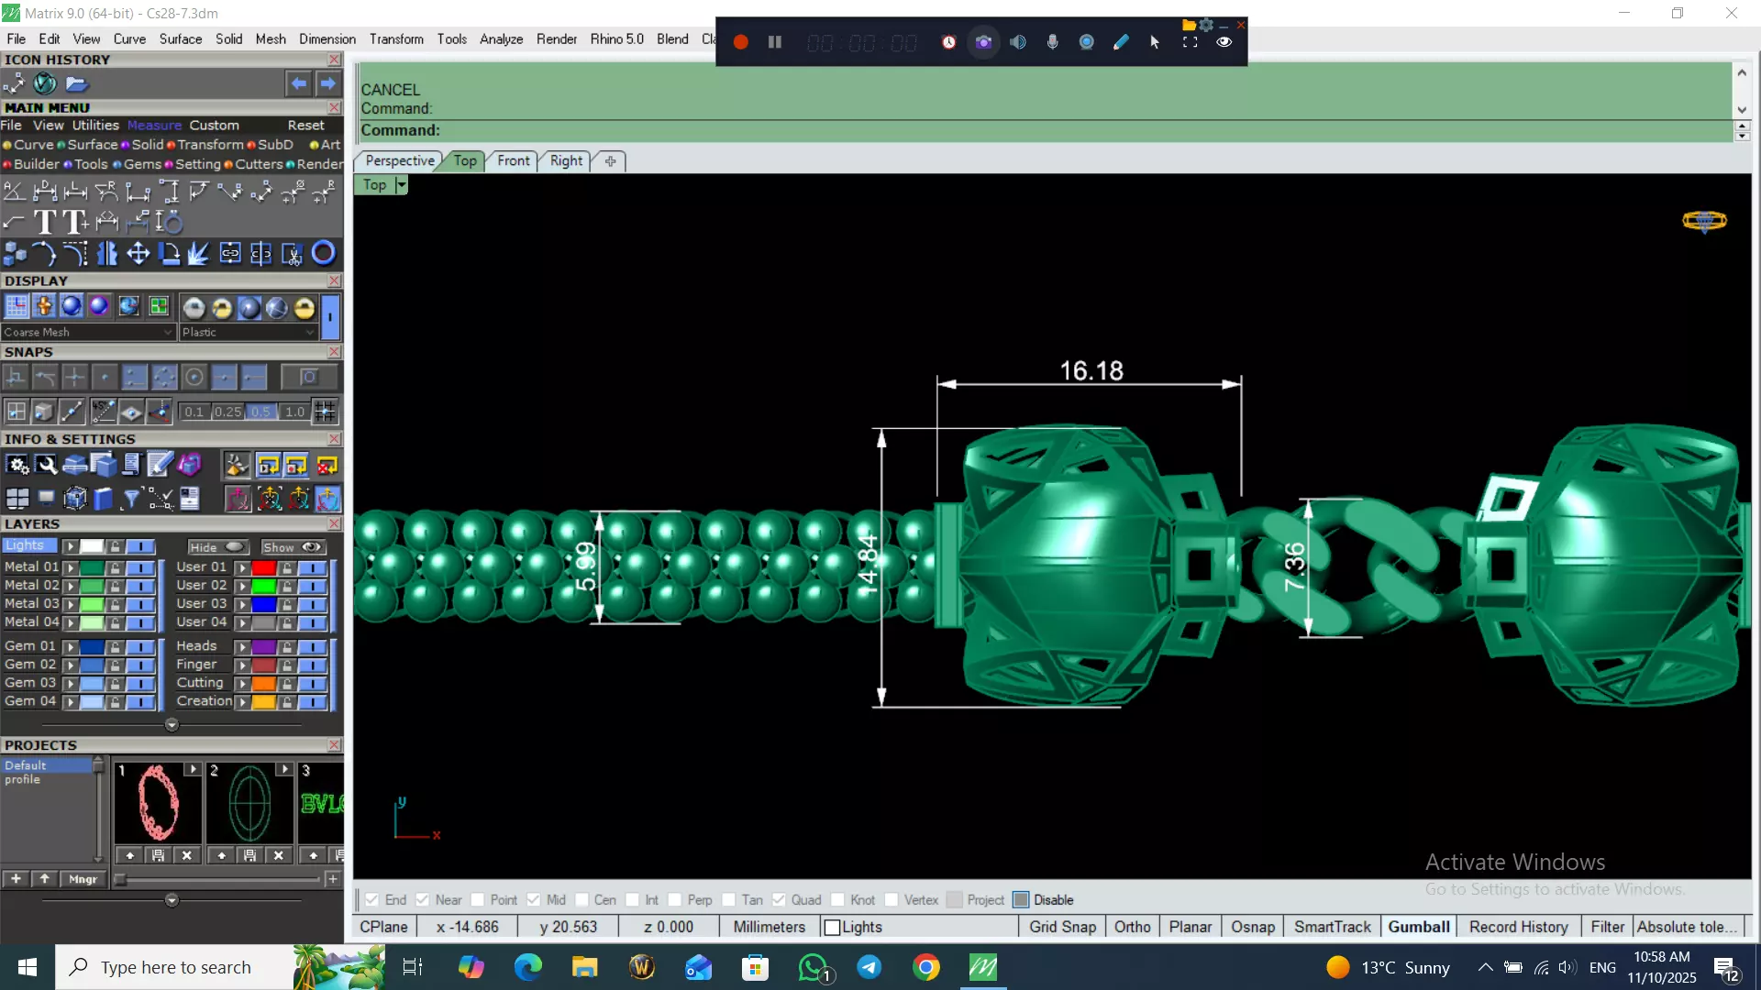The height and width of the screenshot is (990, 1761).
Task: Collapse the Layers panel with round arrow
Action: (x=172, y=725)
